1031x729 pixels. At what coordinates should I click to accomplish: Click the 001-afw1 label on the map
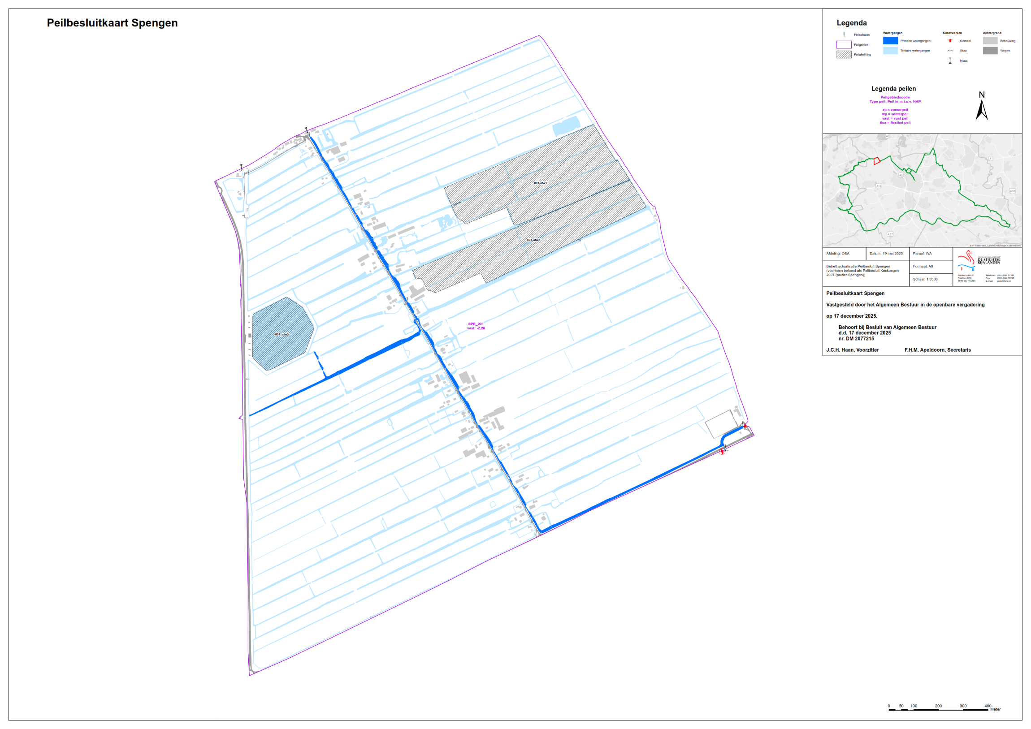click(540, 183)
